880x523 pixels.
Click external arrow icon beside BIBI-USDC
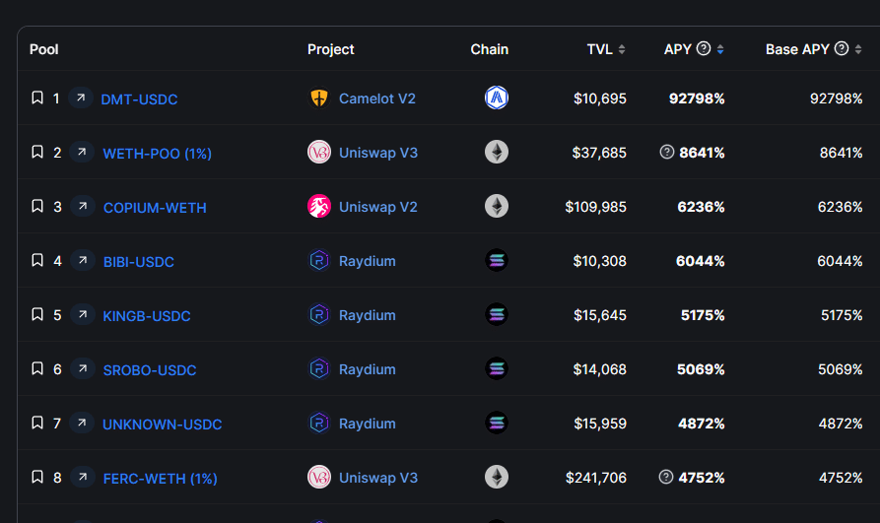pyautogui.click(x=83, y=261)
